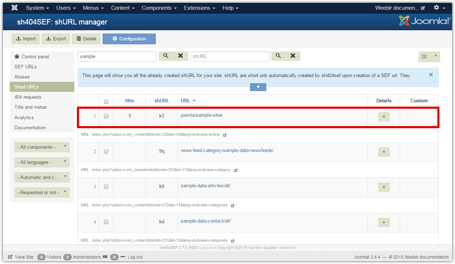
Task: Open the com_contact non-SEF URL external link icon
Action: tap(233, 241)
